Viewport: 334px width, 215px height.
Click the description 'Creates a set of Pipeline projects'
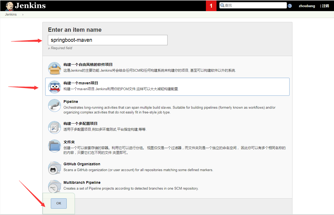(x=131, y=189)
